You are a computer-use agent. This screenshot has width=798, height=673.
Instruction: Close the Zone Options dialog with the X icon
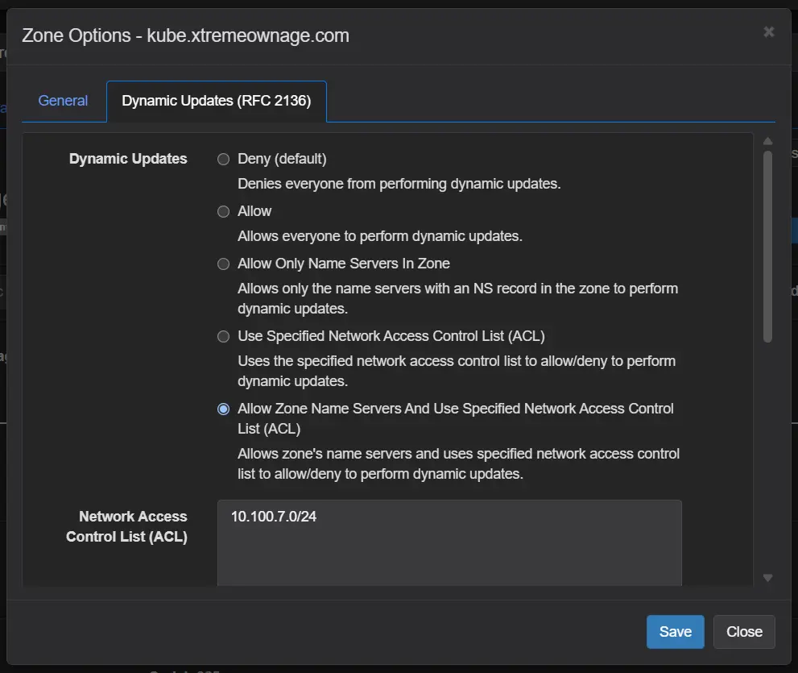768,32
